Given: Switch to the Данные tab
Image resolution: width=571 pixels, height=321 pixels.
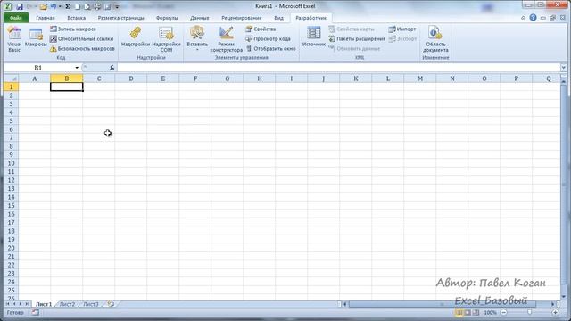Looking at the screenshot, I should (200, 18).
